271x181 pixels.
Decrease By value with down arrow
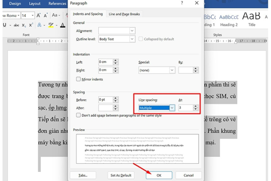click(x=196, y=72)
